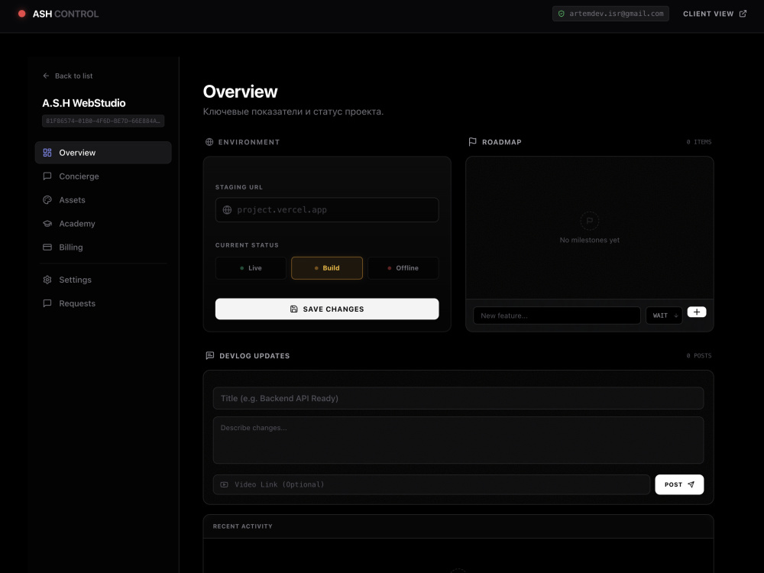Viewport: 764px width, 573px height.
Task: Go back via Back to list
Action: [68, 76]
